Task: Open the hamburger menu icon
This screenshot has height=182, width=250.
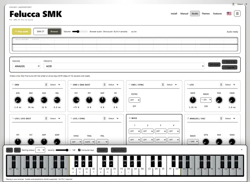Action: click(x=237, y=14)
